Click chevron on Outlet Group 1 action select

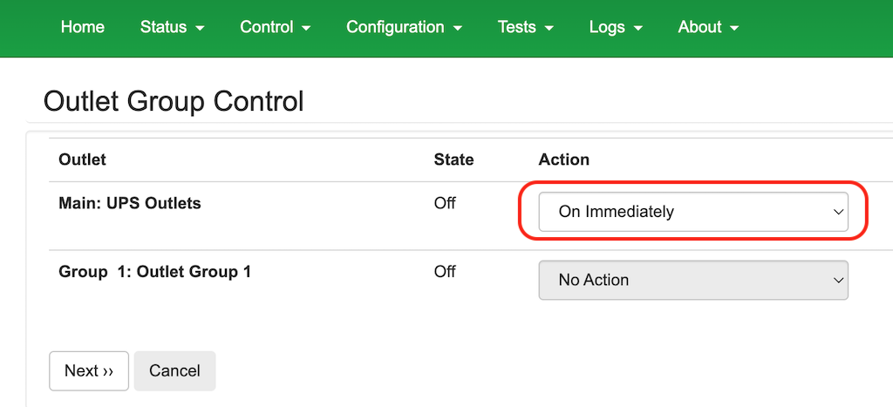(838, 280)
